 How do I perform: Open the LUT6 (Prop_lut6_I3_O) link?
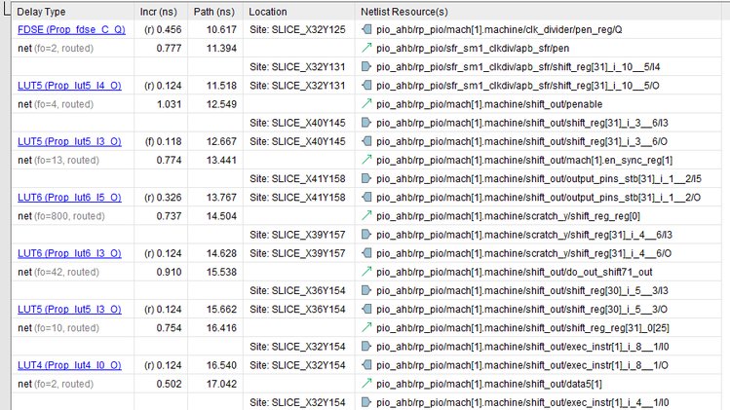click(69, 253)
